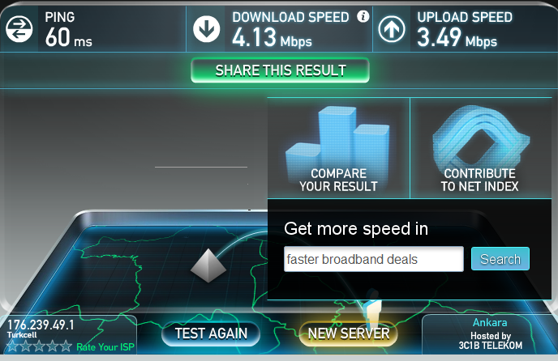Click Share This Result button
This screenshot has width=558, height=361.
click(280, 70)
